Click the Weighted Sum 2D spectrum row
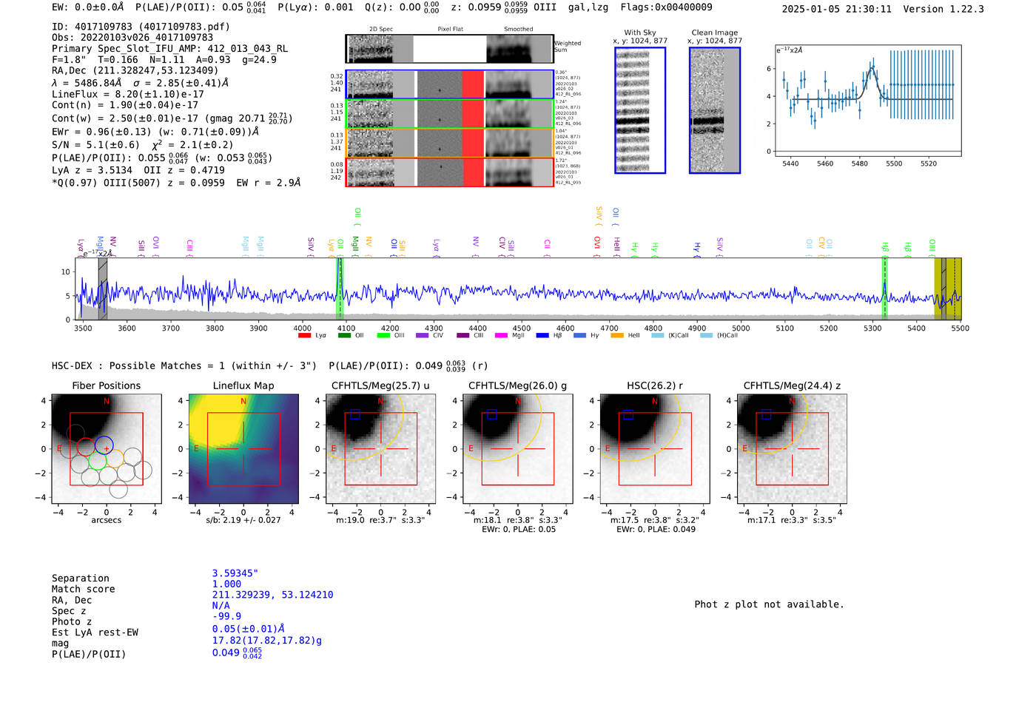1036x705 pixels. (450, 48)
